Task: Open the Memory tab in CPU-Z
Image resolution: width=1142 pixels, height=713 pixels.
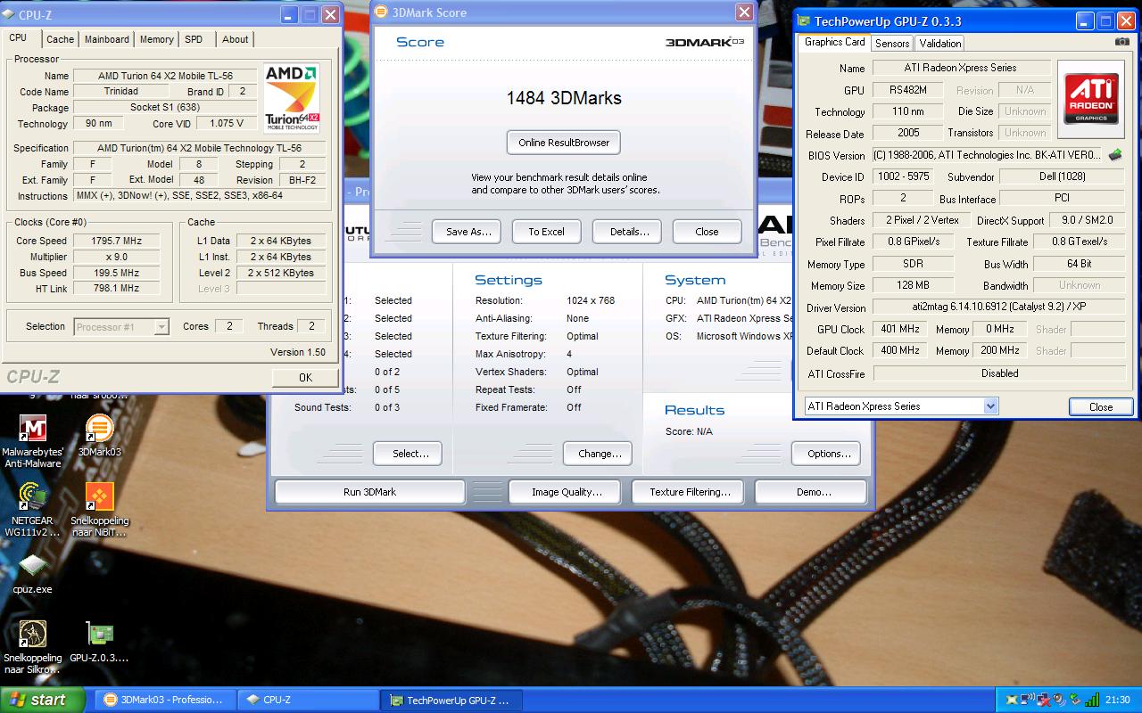Action: click(x=157, y=39)
